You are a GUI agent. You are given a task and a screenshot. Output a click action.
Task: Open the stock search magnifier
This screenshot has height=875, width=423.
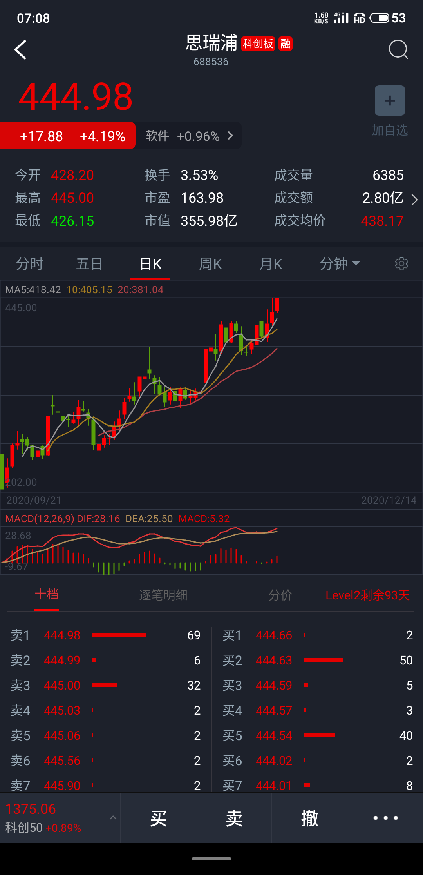pyautogui.click(x=398, y=49)
